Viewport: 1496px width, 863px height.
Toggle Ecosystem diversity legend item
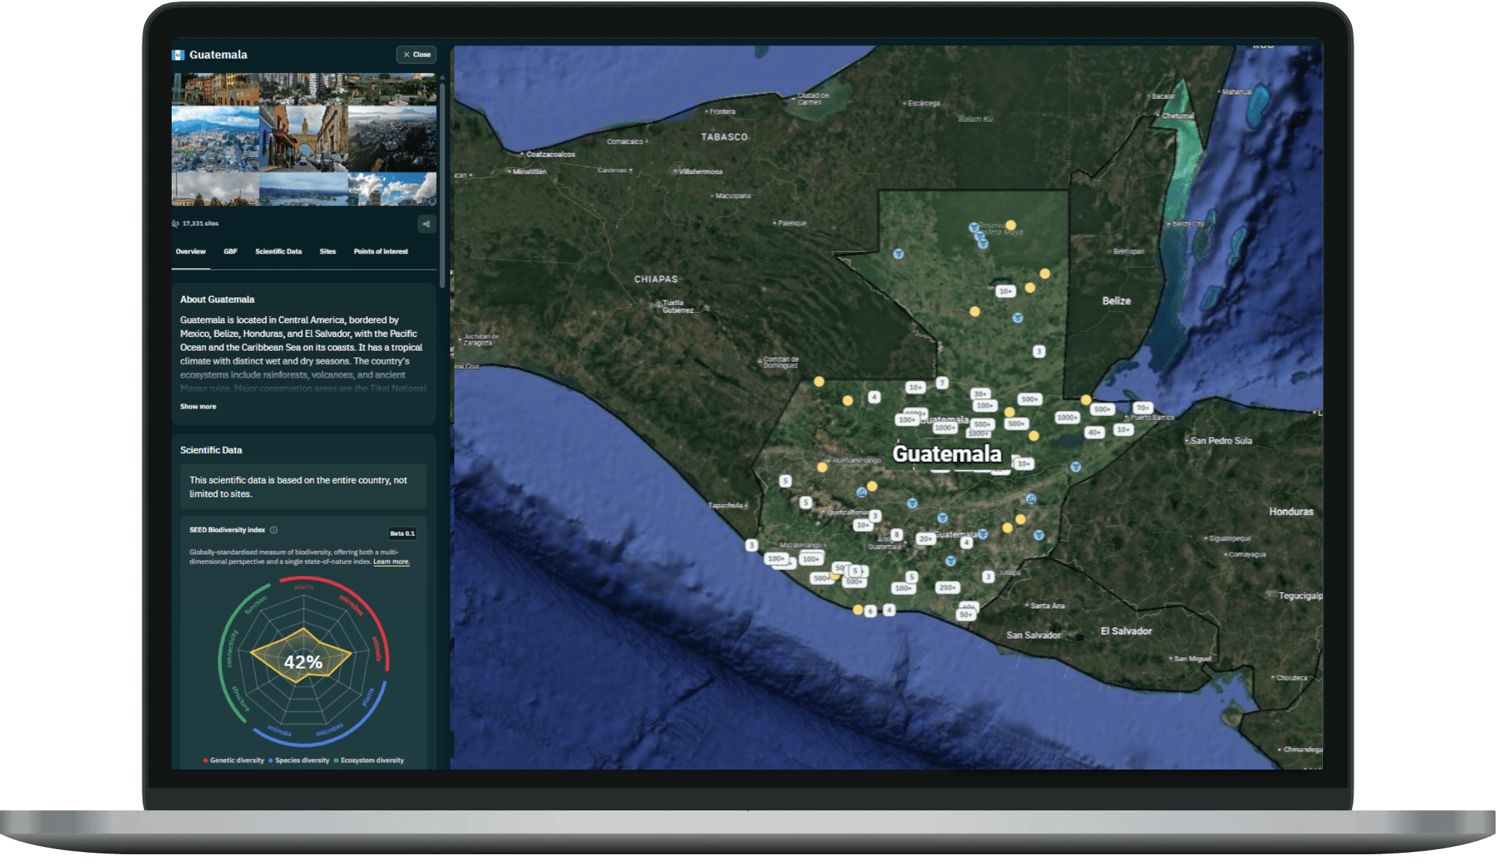[x=369, y=761]
